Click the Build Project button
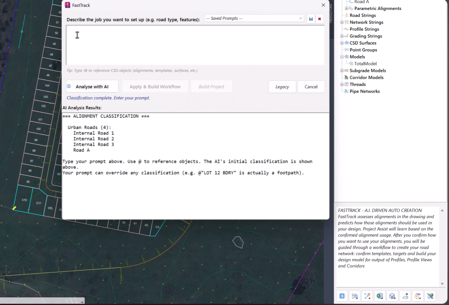449x305 pixels. pyautogui.click(x=211, y=87)
